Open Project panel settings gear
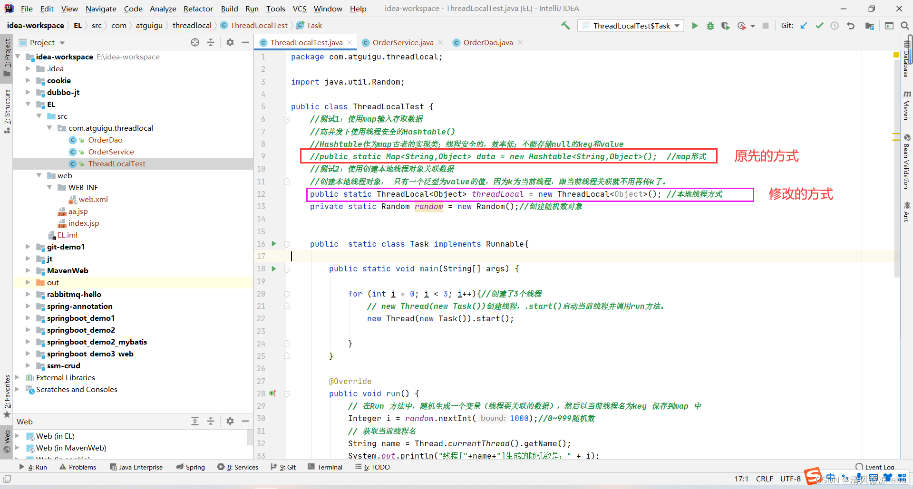Viewport: 913px width, 489px height. (x=230, y=42)
